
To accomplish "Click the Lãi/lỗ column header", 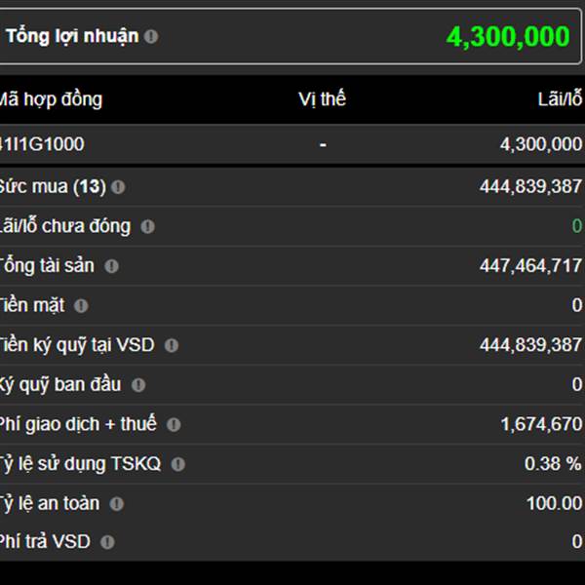I will point(560,99).
